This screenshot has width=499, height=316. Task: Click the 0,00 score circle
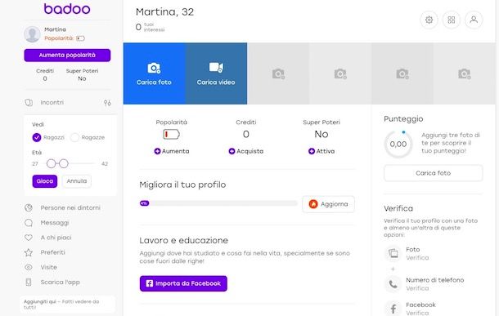pyautogui.click(x=398, y=144)
